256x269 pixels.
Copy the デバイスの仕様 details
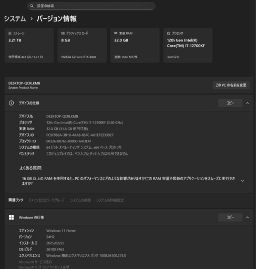[230, 103]
